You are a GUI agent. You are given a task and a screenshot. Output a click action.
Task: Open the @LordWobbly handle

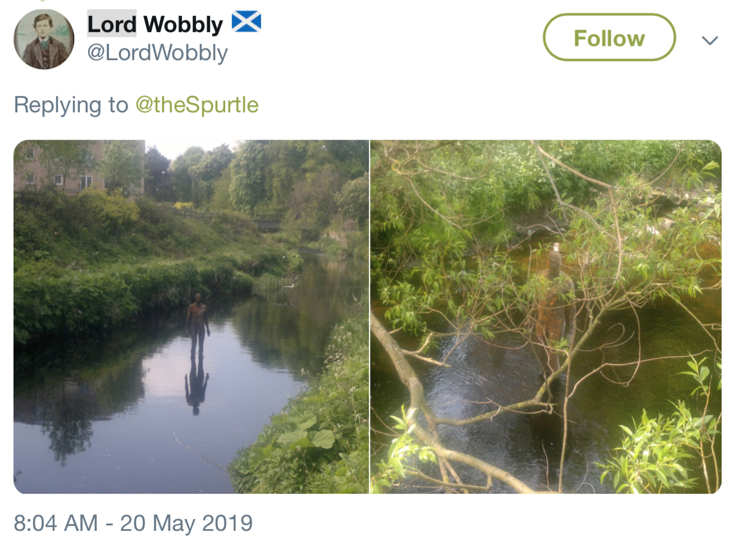[157, 53]
